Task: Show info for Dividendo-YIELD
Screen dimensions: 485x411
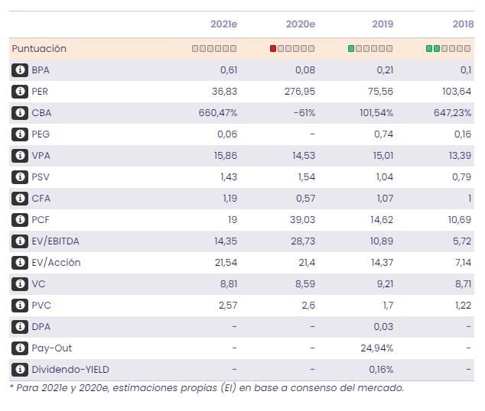Action: [19, 370]
